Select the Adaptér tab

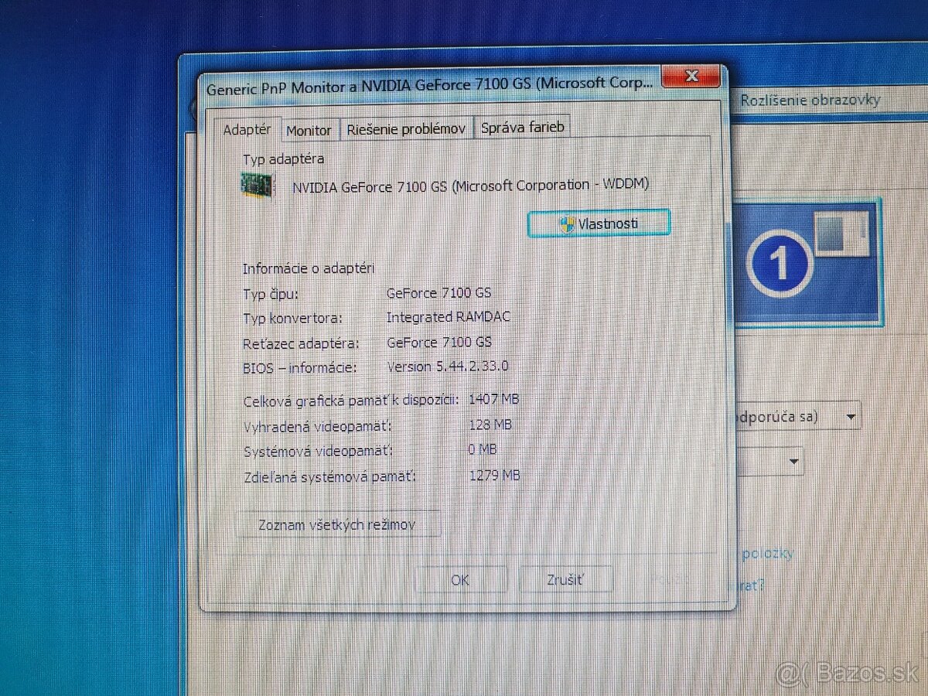pyautogui.click(x=247, y=130)
